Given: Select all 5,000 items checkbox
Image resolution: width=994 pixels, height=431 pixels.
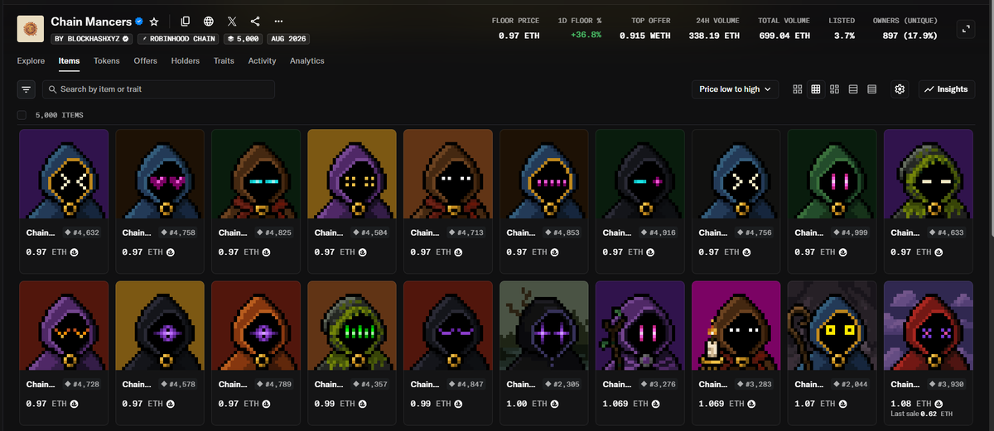Looking at the screenshot, I should click(x=22, y=115).
